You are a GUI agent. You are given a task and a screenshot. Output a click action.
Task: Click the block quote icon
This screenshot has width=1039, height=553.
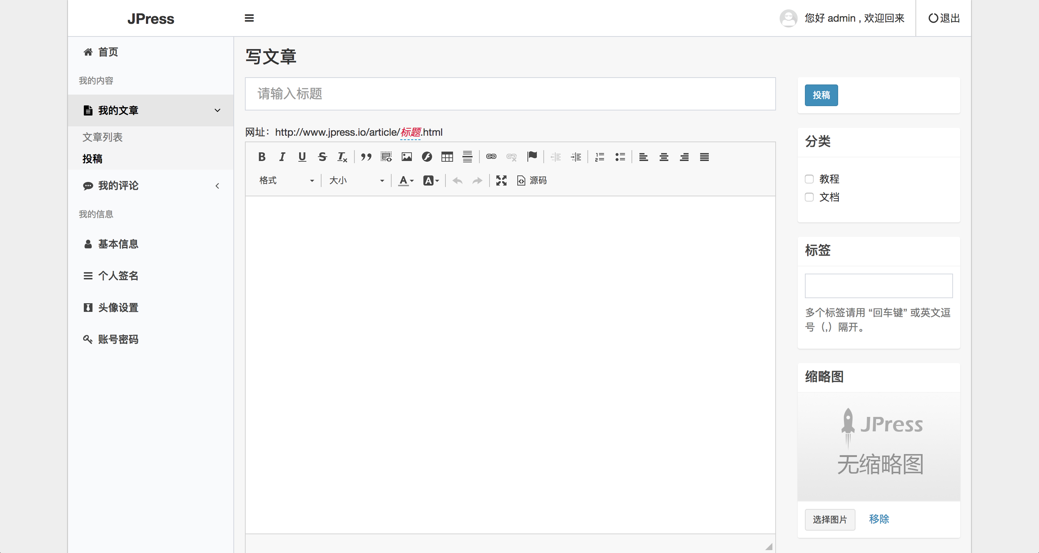coord(366,157)
